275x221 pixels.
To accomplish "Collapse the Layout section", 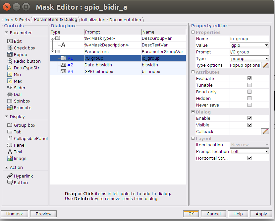I will pyautogui.click(x=193, y=138).
